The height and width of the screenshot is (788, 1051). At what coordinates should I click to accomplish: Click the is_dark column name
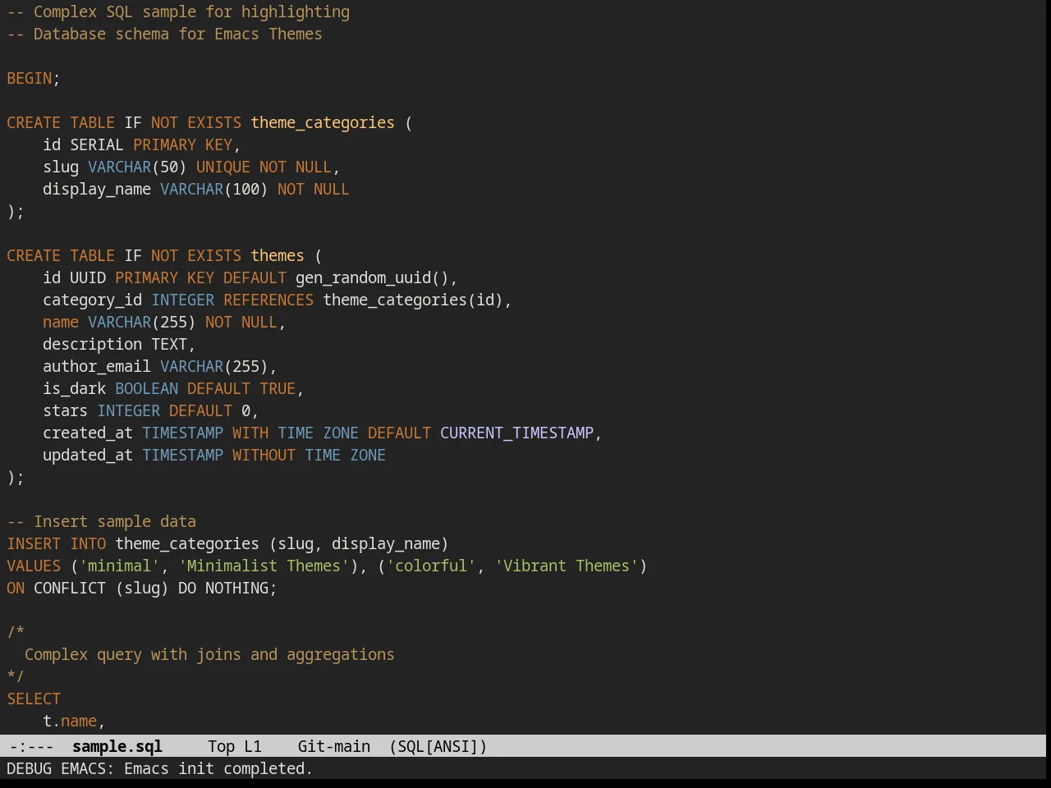pyautogui.click(x=75, y=388)
